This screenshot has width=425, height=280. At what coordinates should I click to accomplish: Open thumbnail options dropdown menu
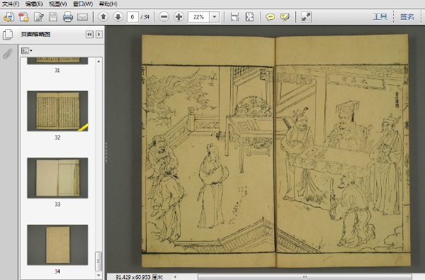coord(27,51)
